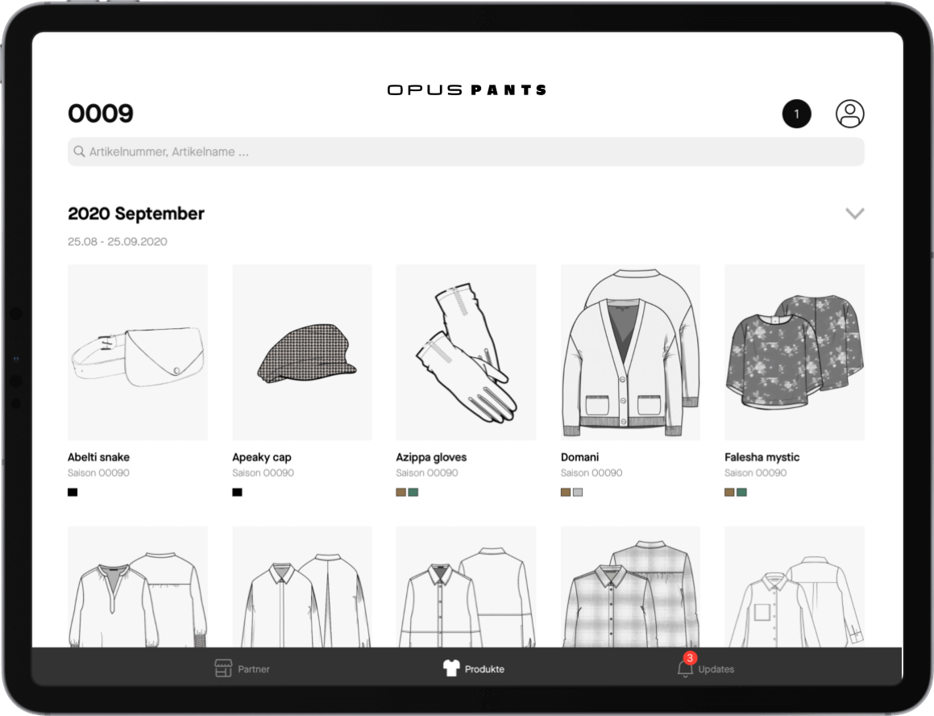Open the Abelti snake product title
Screen dimensions: 934x716
tap(98, 457)
